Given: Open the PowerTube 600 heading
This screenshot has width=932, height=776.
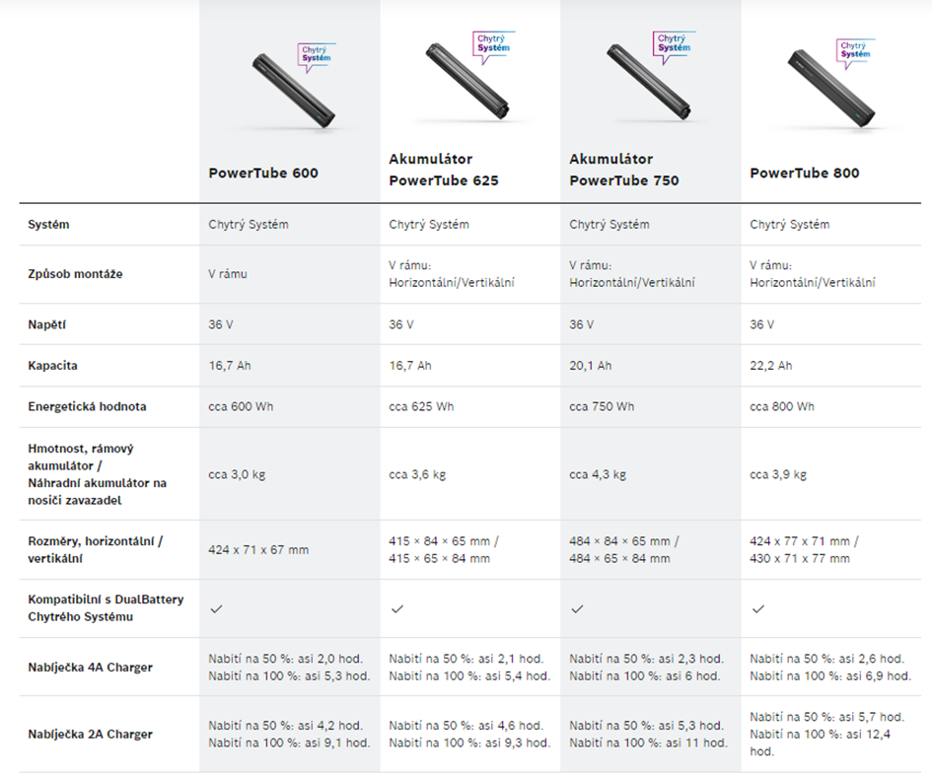Looking at the screenshot, I should pyautogui.click(x=263, y=173).
